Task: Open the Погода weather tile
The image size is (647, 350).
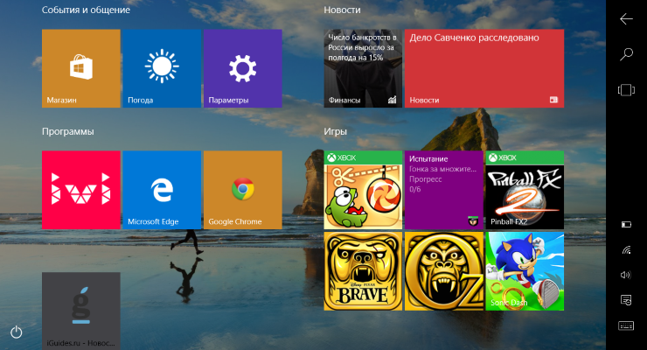Action: [161, 68]
